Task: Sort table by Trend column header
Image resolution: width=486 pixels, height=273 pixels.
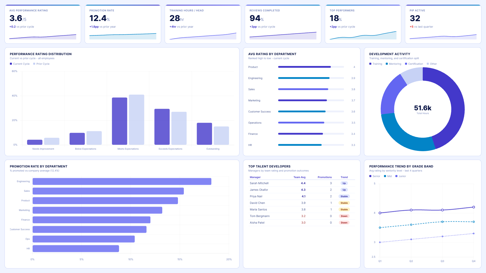Action: pos(344,177)
